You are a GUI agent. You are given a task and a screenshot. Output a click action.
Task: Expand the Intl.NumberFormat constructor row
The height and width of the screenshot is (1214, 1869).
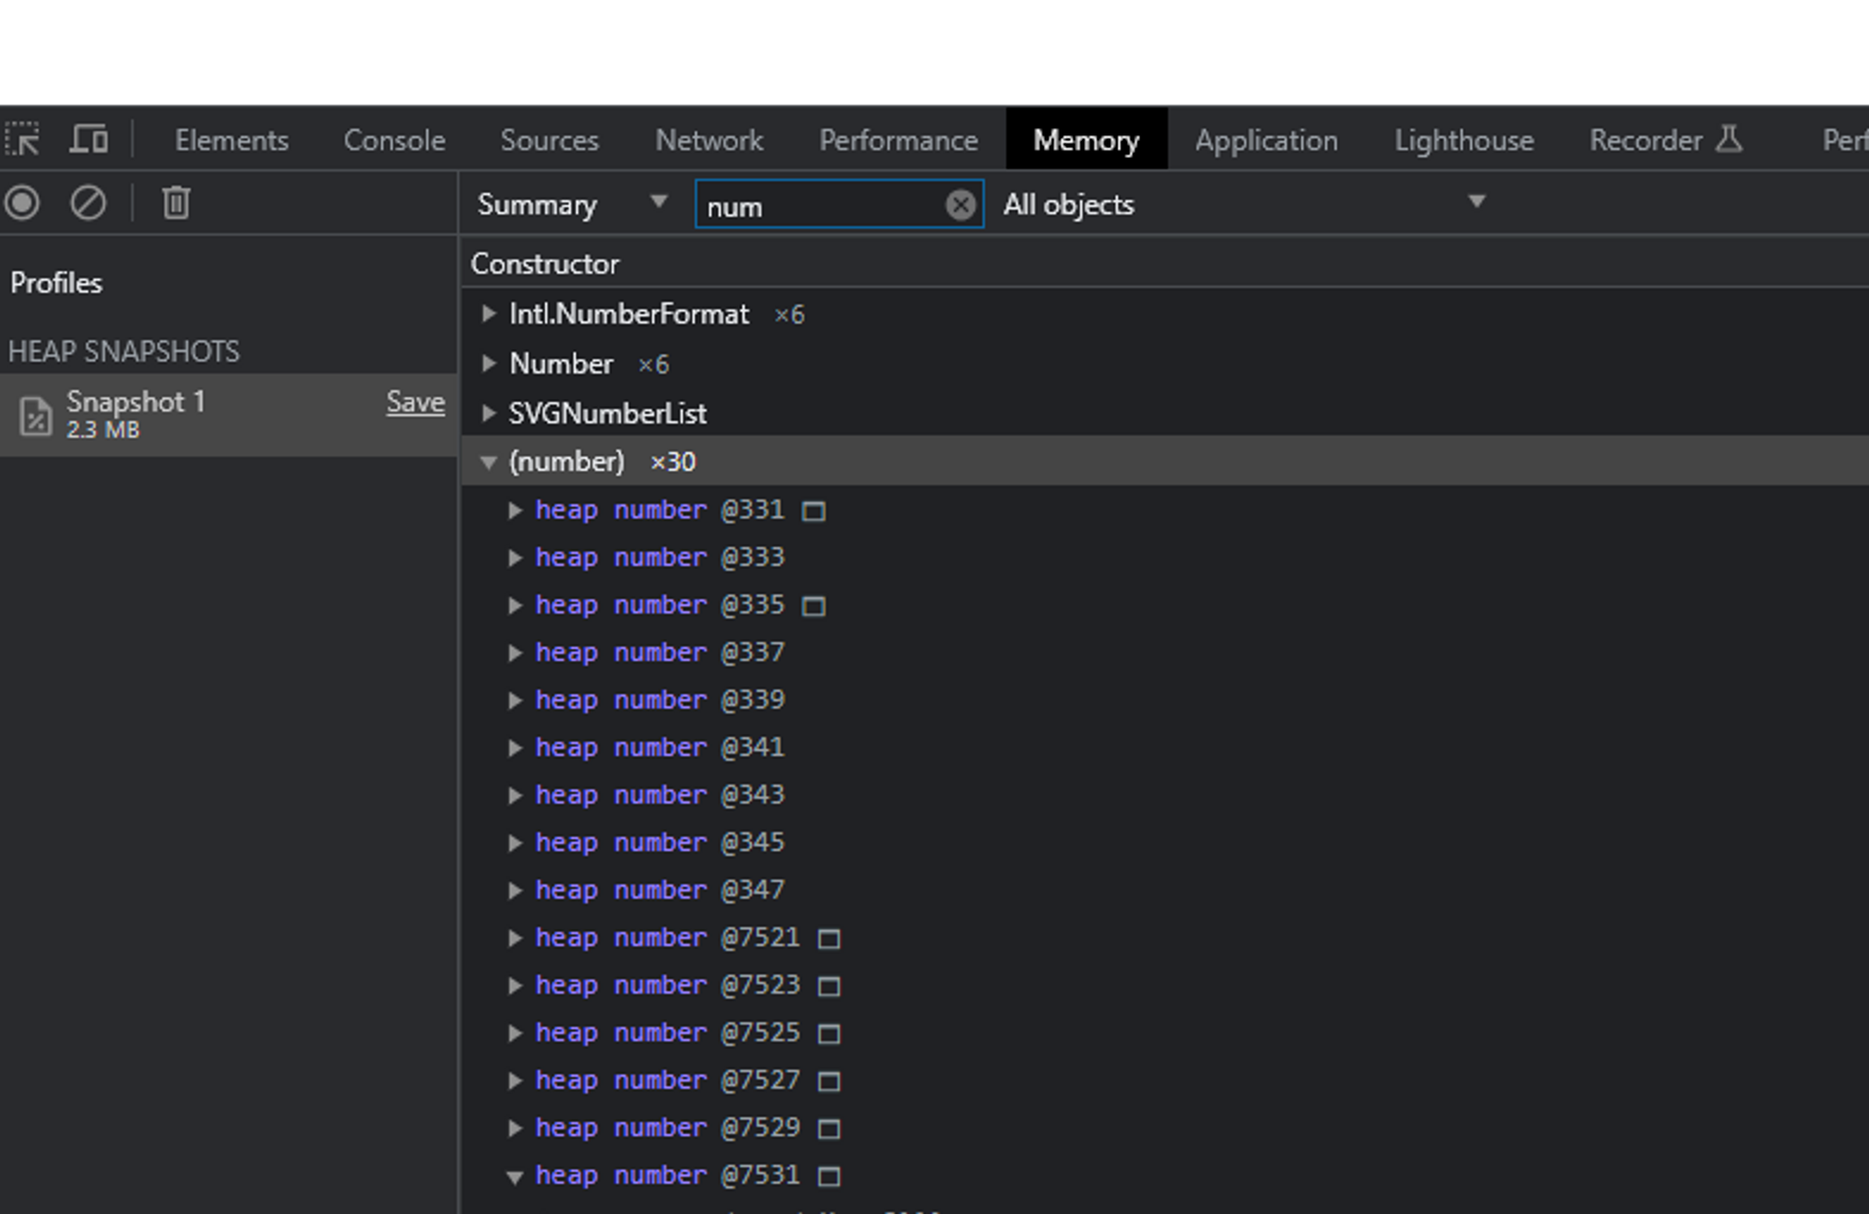click(x=488, y=314)
